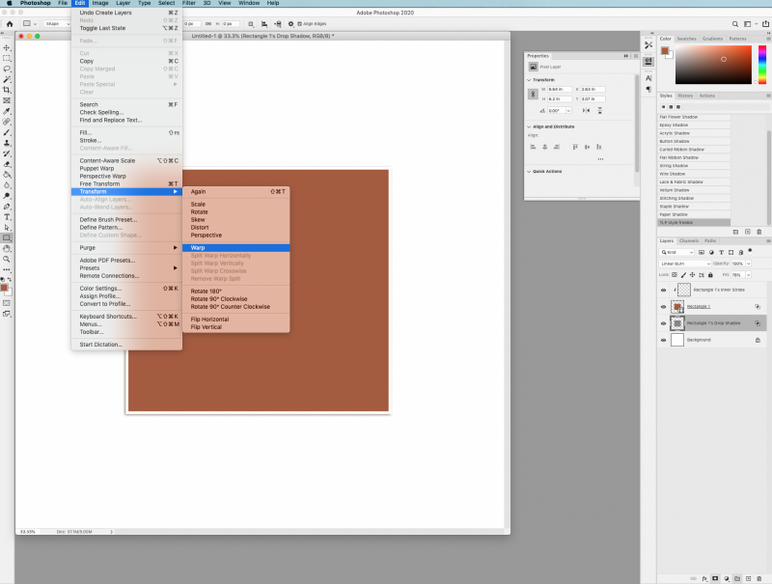The height and width of the screenshot is (584, 772).
Task: Toggle the Align Edges checkbox
Action: [299, 23]
